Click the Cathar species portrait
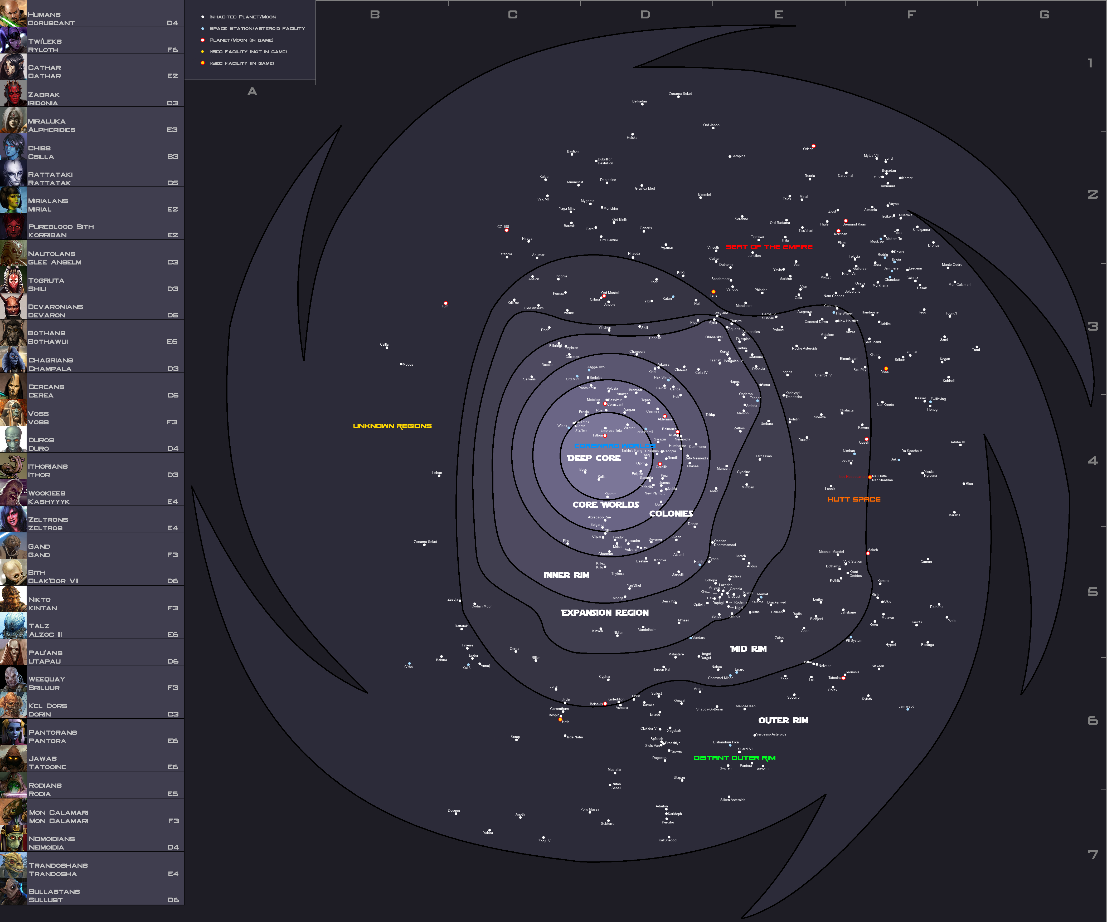 (x=13, y=66)
